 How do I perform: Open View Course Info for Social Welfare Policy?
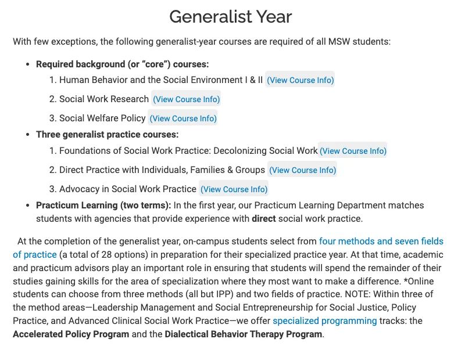pyautogui.click(x=183, y=118)
